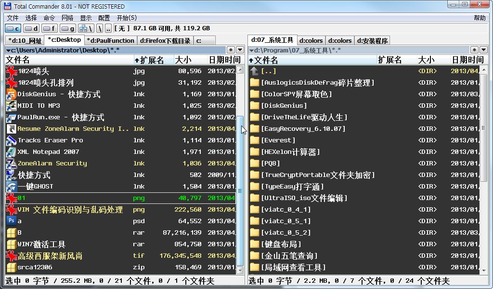Click XML Notepad 2007 icon
The width and height of the screenshot is (493, 289).
coord(12,152)
